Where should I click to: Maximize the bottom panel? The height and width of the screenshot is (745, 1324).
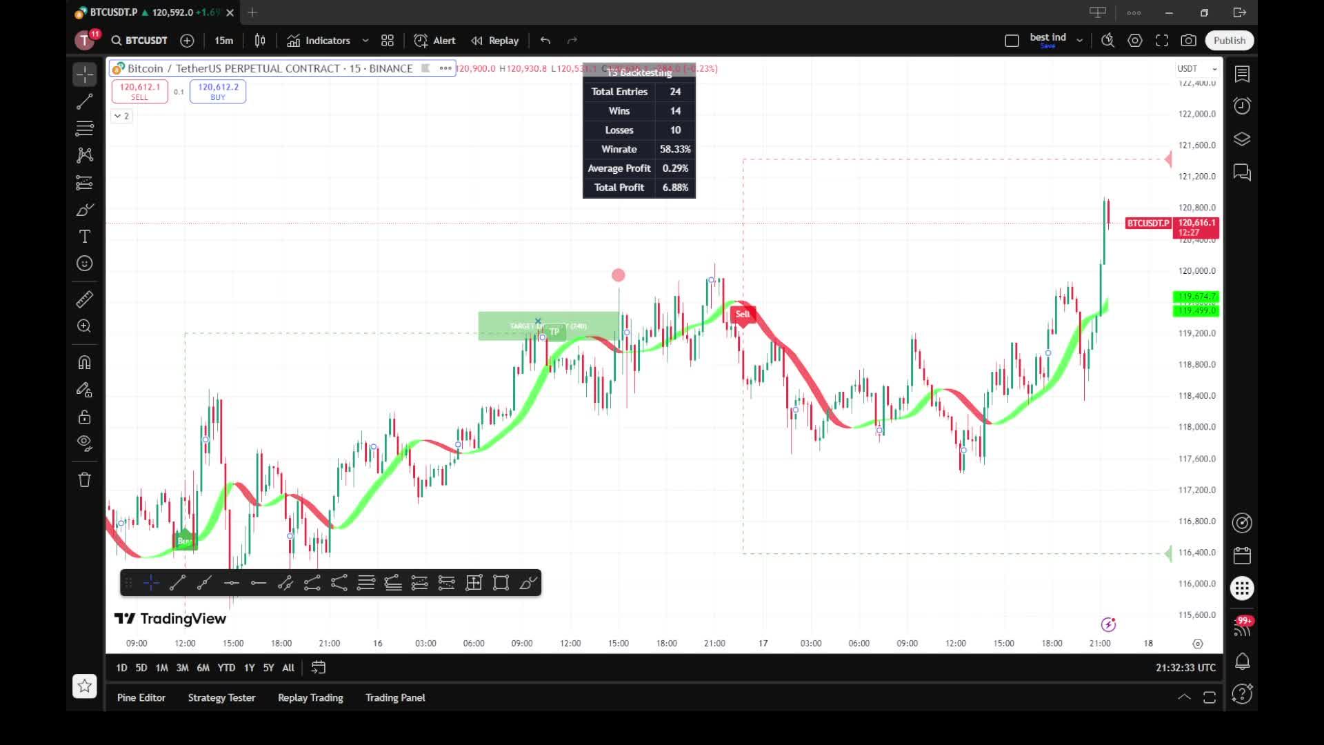coord(1210,697)
